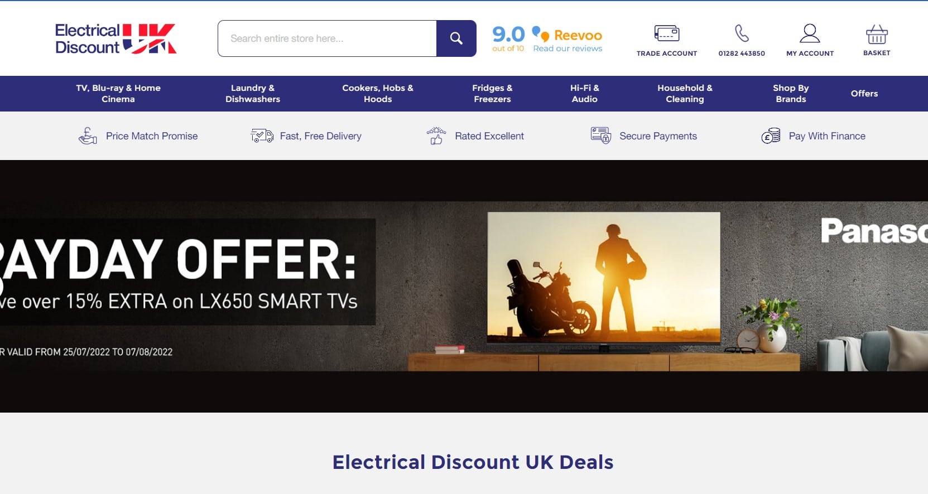Open TV, Blu-ray & Home Cinema menu
Screen dimensions: 928x494
(118, 94)
